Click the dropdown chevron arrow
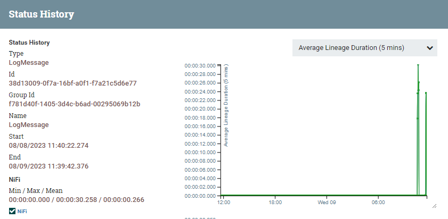This screenshot has height=219, width=448. pyautogui.click(x=430, y=48)
